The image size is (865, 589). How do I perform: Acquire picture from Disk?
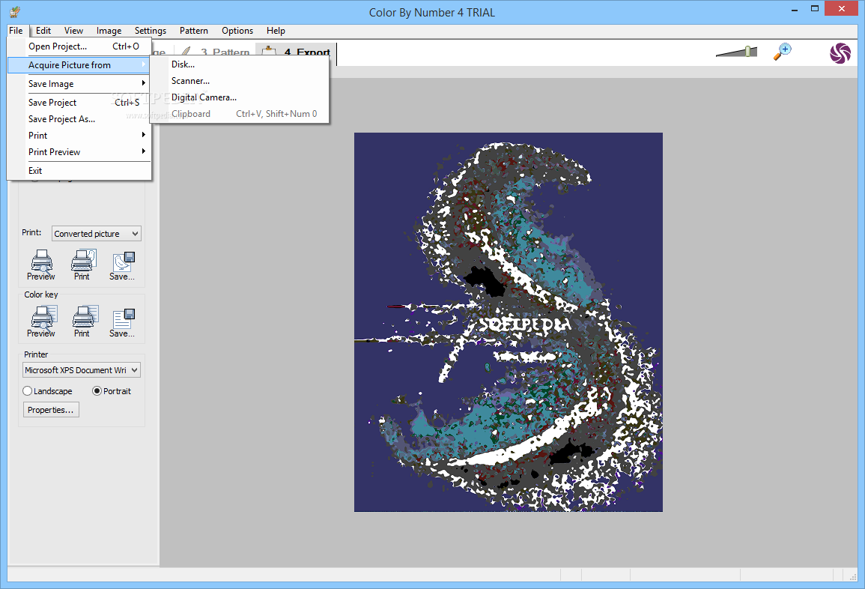click(x=240, y=64)
